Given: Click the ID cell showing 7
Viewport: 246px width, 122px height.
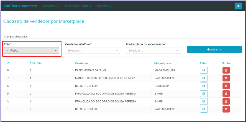Looking at the screenshot, I should tap(8, 78).
